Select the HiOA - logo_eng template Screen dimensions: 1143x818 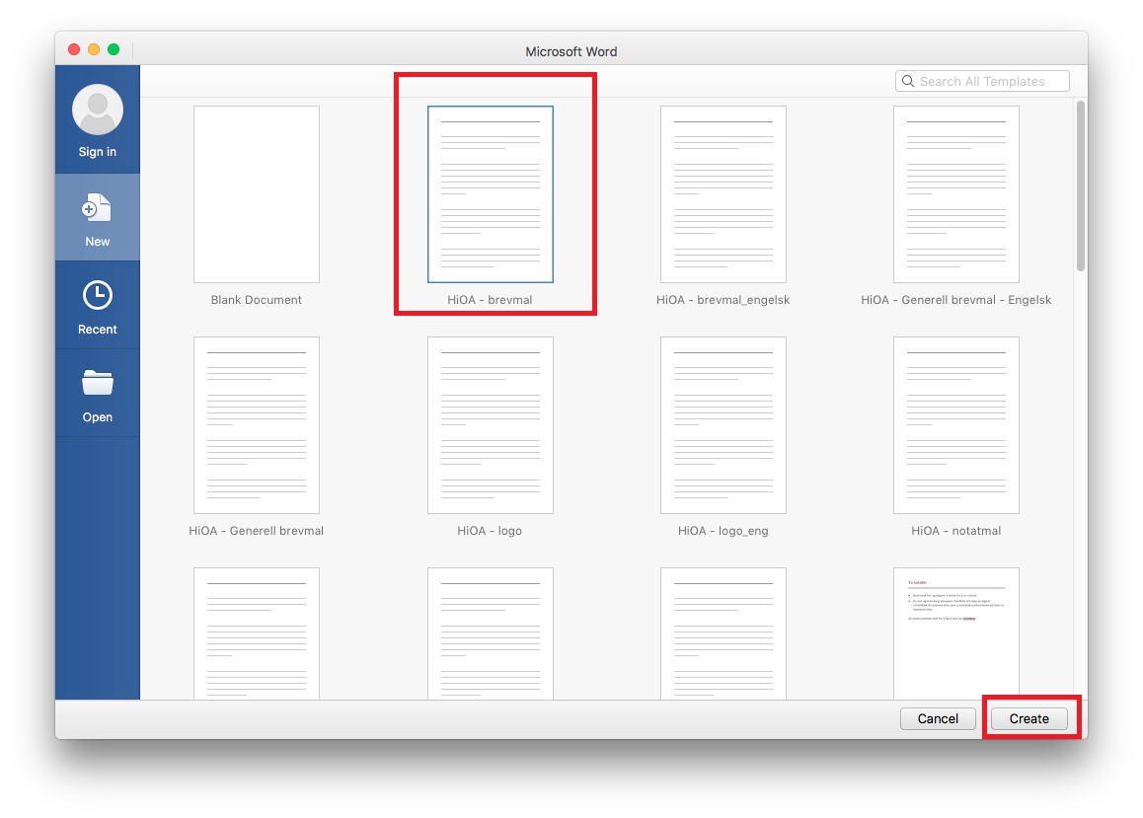[723, 425]
